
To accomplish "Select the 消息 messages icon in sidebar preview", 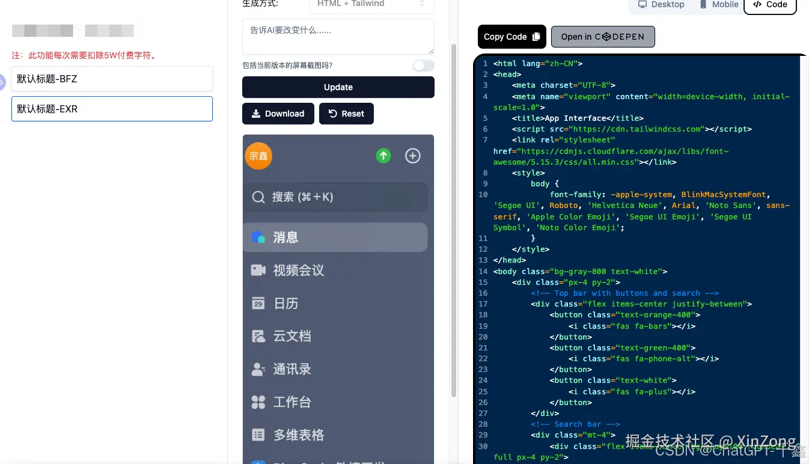I will click(x=258, y=237).
